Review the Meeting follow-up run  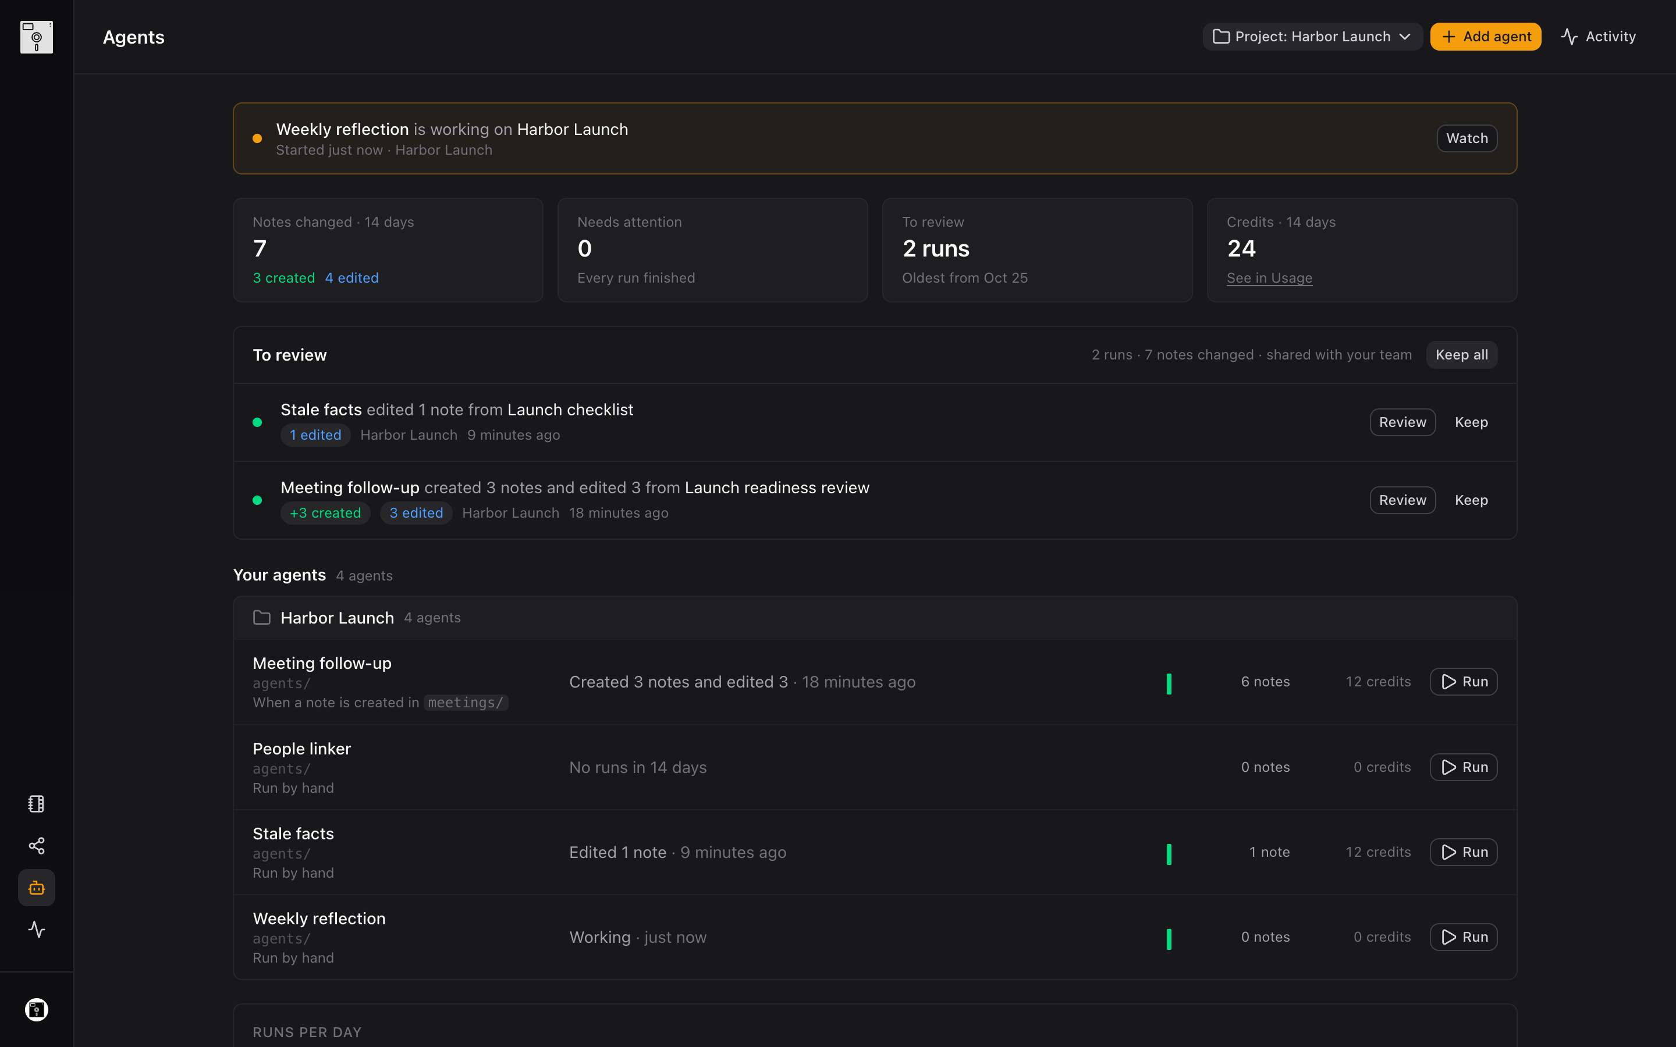click(x=1402, y=500)
